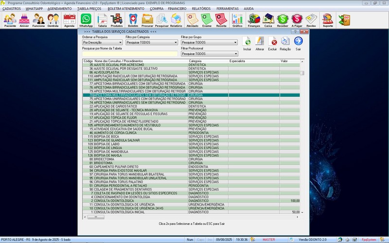Click the Relação report button
The height and width of the screenshot is (243, 389).
[285, 43]
